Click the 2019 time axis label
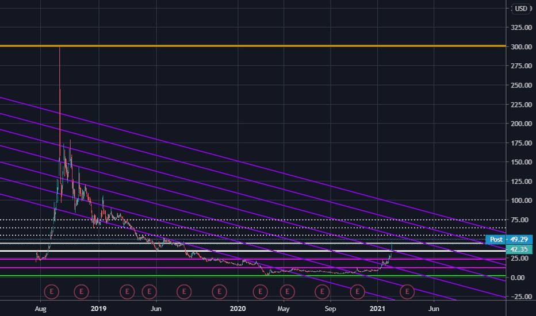This screenshot has width=536, height=316. (x=98, y=309)
